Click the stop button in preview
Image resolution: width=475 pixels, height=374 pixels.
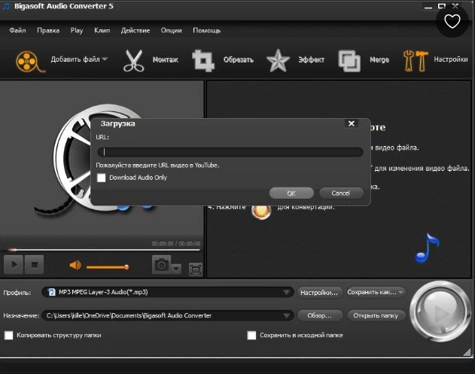[x=34, y=265]
